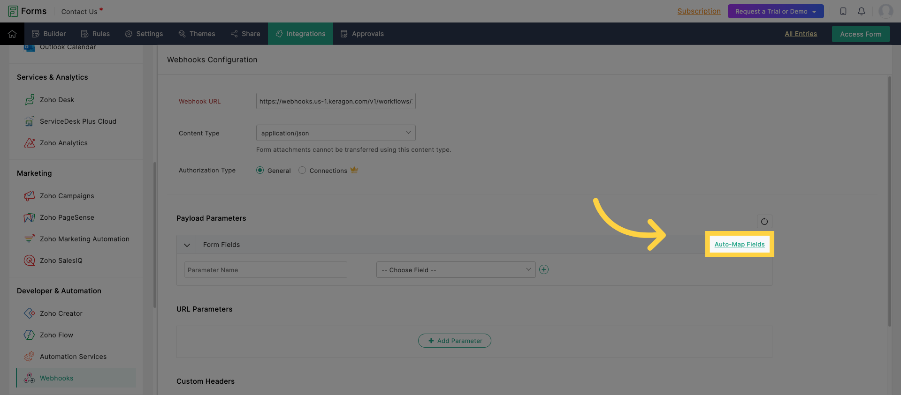
Task: Switch to the Rules tab
Action: pyautogui.click(x=95, y=34)
